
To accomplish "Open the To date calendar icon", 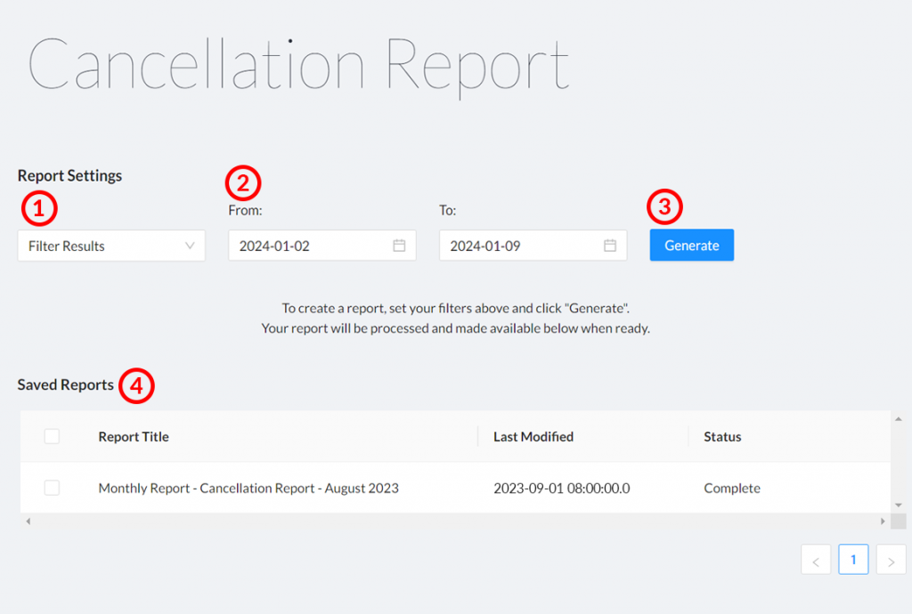I will (610, 245).
